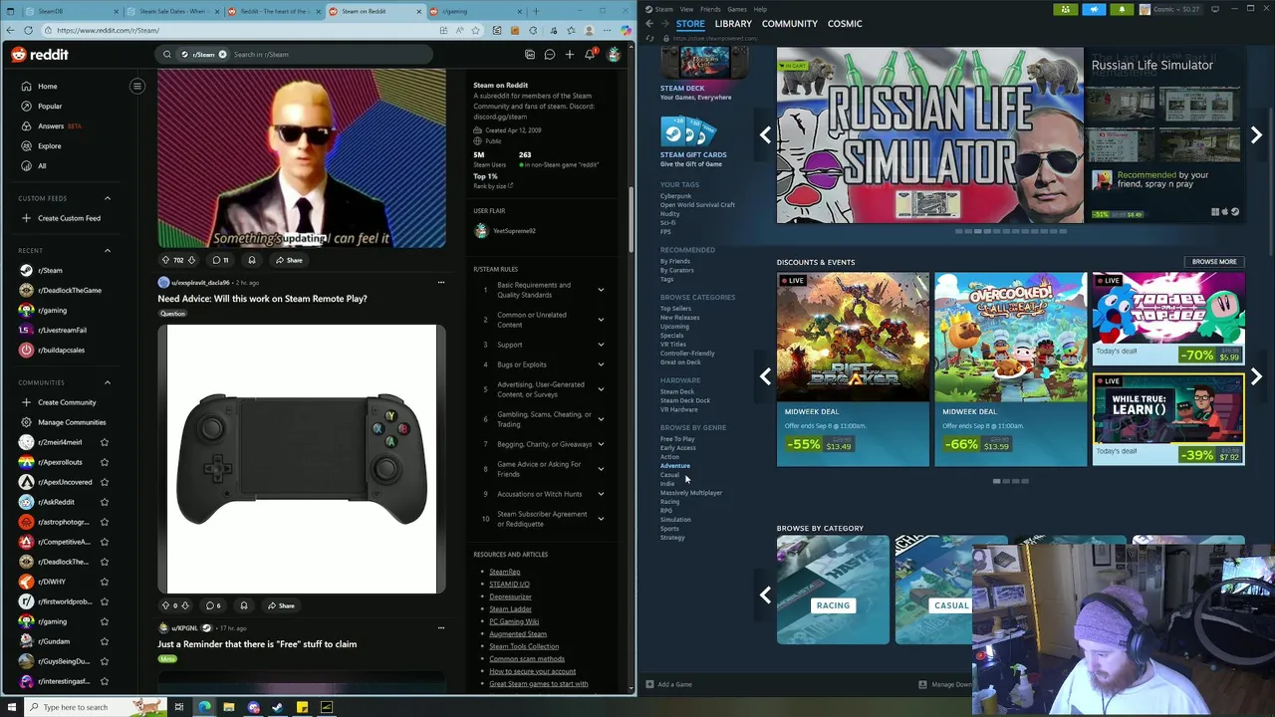Open PC Gaming Wiki resource link
This screenshot has height=717, width=1275.
(514, 621)
